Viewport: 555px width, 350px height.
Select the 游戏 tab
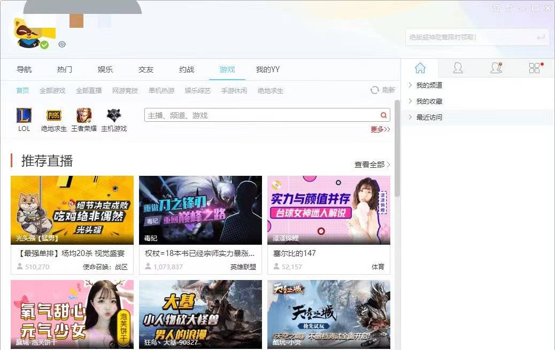[227, 69]
